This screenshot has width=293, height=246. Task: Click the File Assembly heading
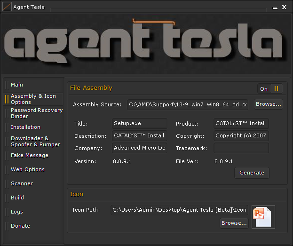91,88
